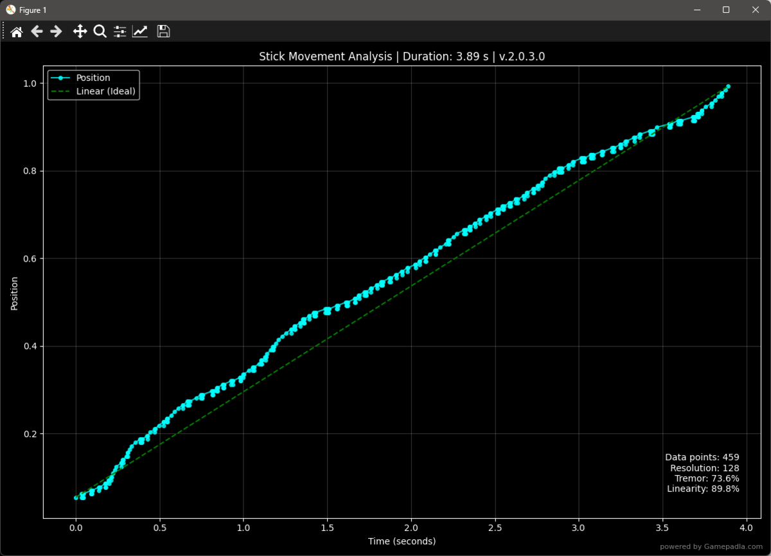771x556 pixels.
Task: Go back to the previous view
Action: [37, 31]
